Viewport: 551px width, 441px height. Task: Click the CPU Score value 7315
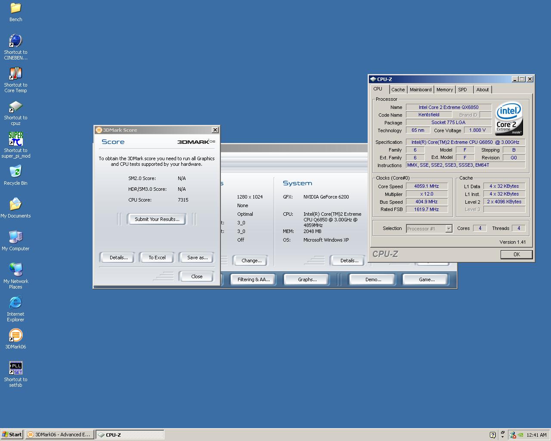pyautogui.click(x=183, y=200)
